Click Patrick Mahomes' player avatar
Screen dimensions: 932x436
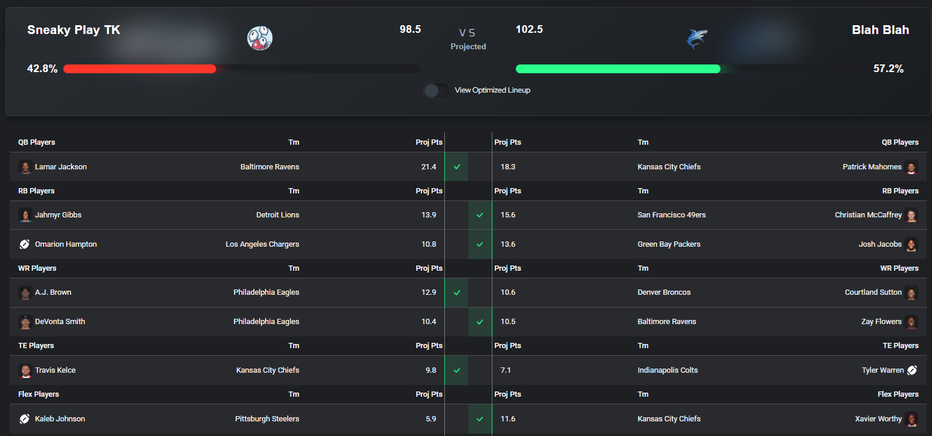[911, 167]
